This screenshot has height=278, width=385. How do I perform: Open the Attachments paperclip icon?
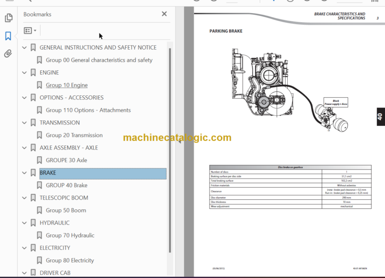click(x=8, y=54)
